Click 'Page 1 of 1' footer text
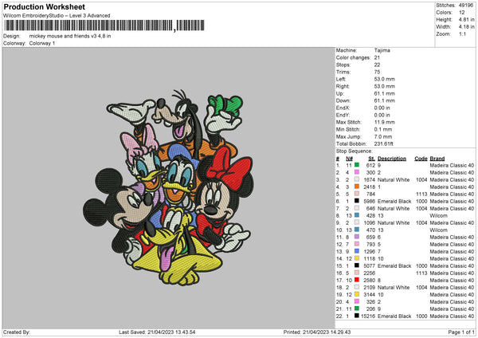Image resolution: width=478 pixels, height=338 pixels. [x=461, y=332]
